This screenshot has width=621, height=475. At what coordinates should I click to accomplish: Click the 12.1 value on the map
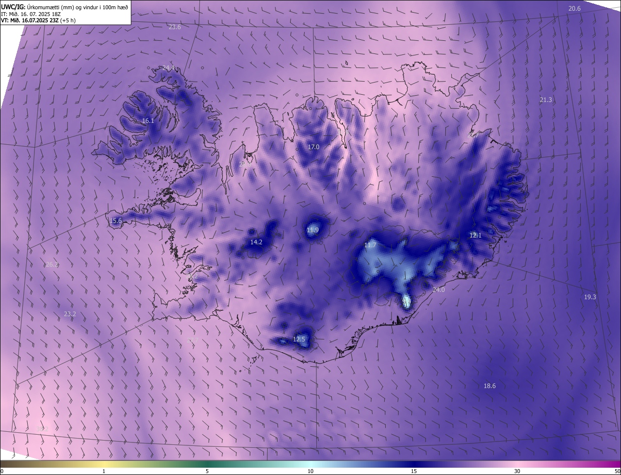click(475, 235)
